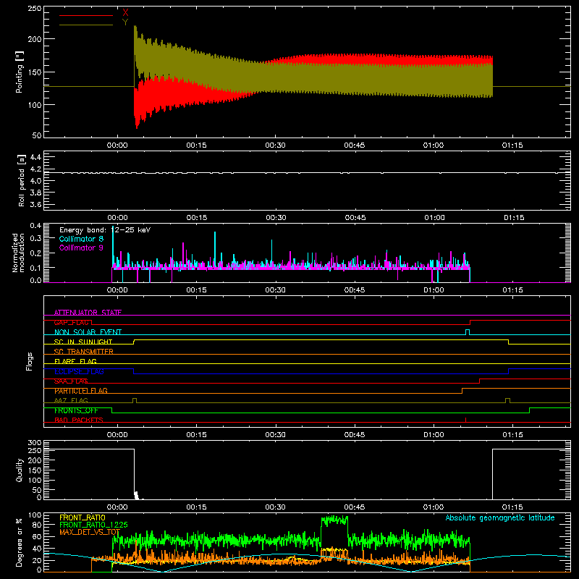Screen dimensions: 579x579
Task: Click the red legend line beside X
Action: pos(86,15)
